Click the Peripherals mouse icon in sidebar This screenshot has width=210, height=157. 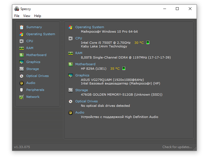[22, 90]
